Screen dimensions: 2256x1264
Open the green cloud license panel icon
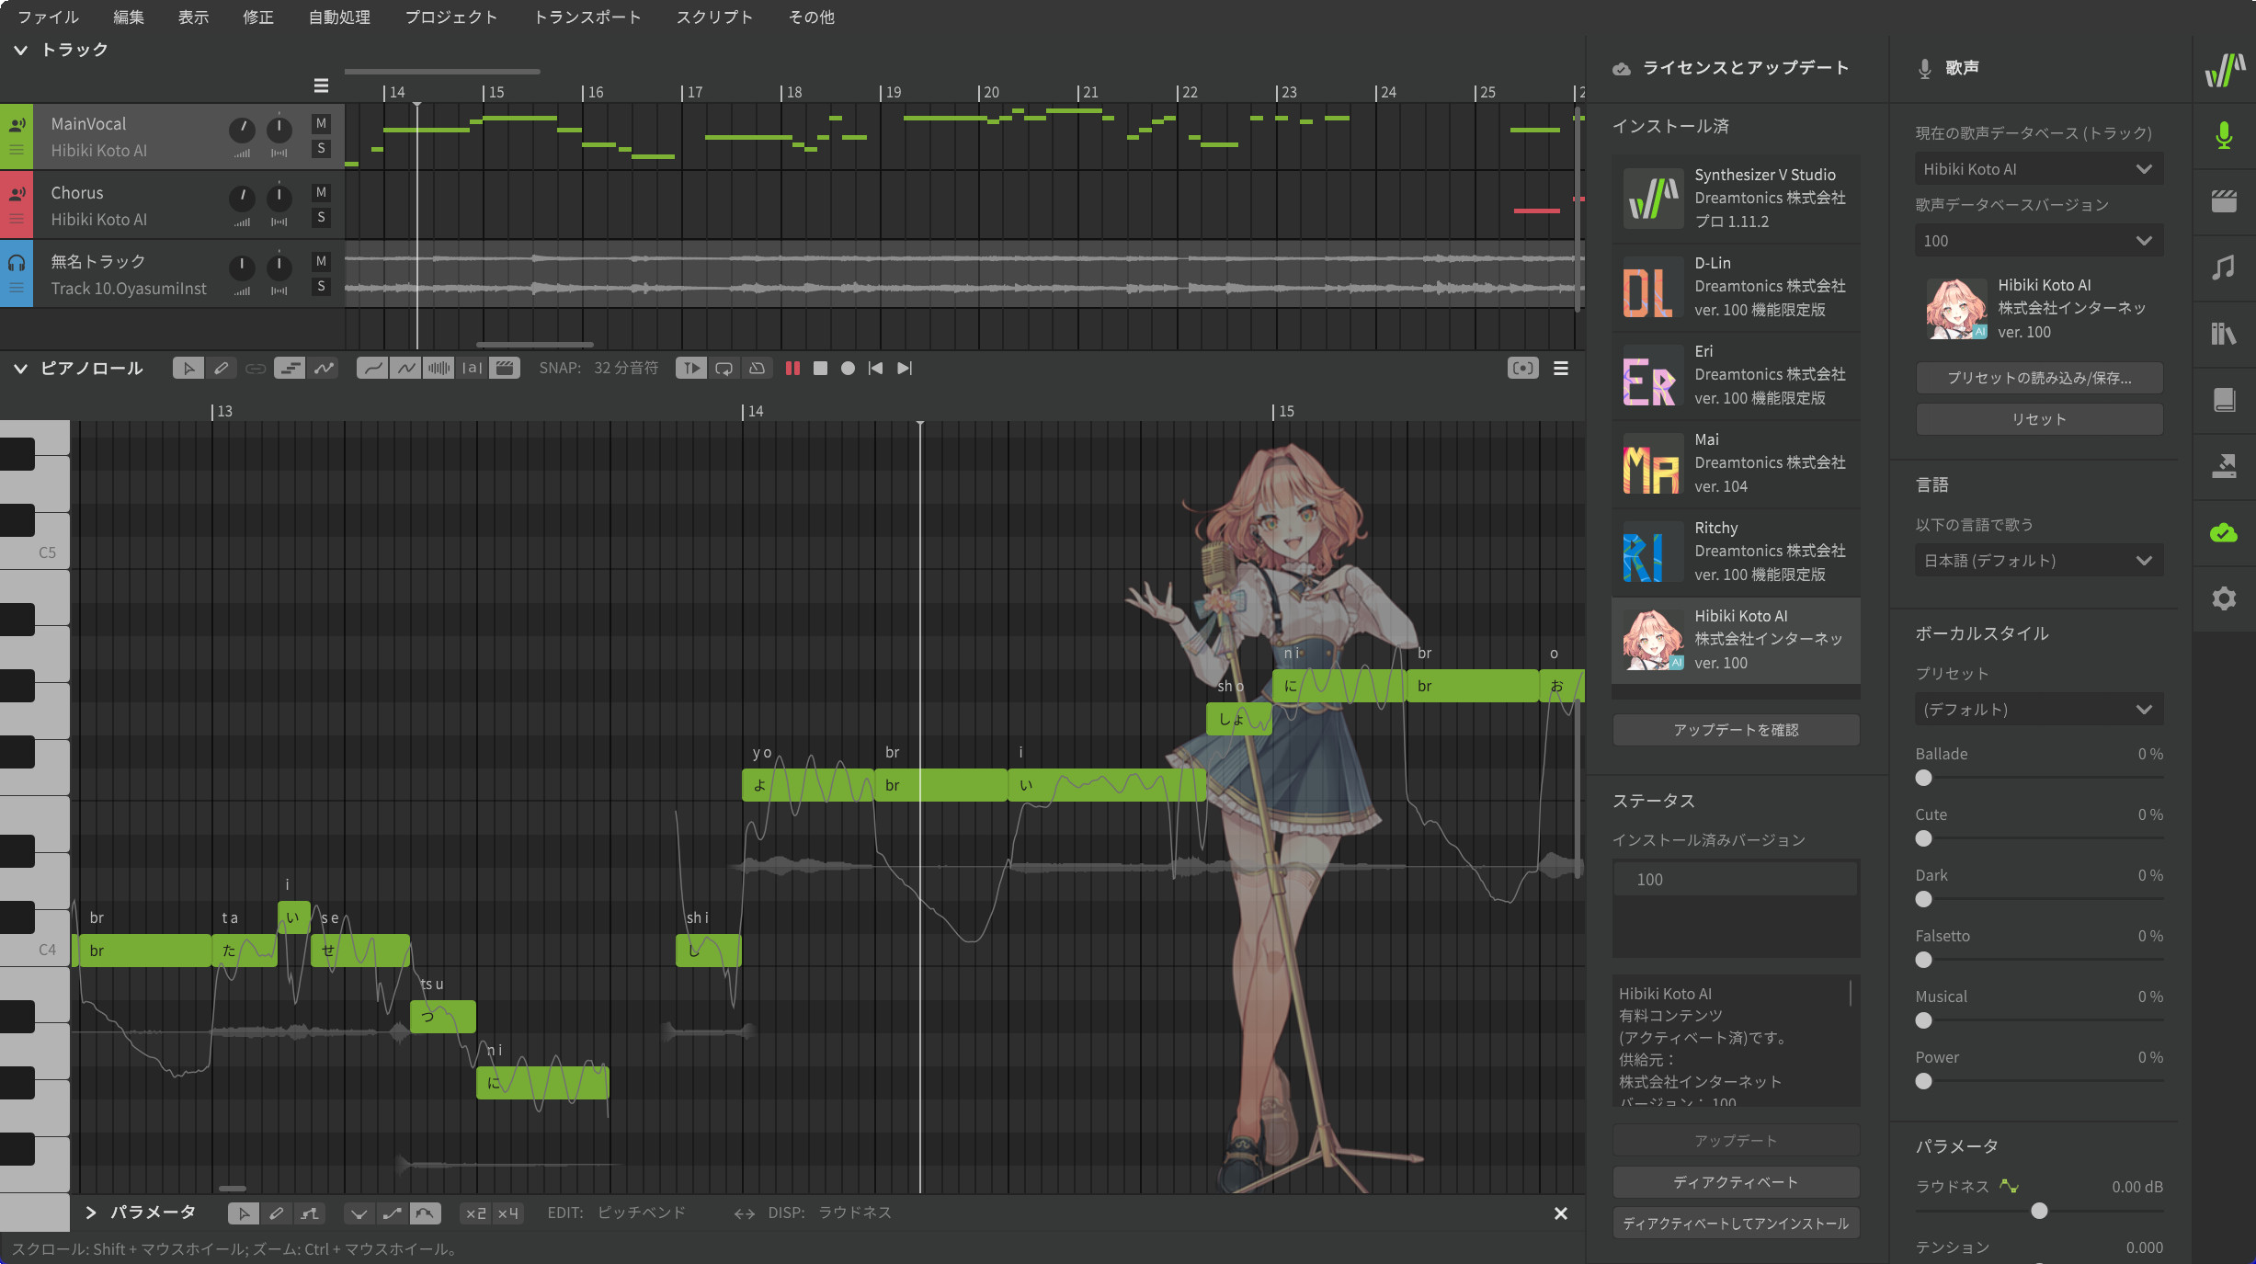2224,532
